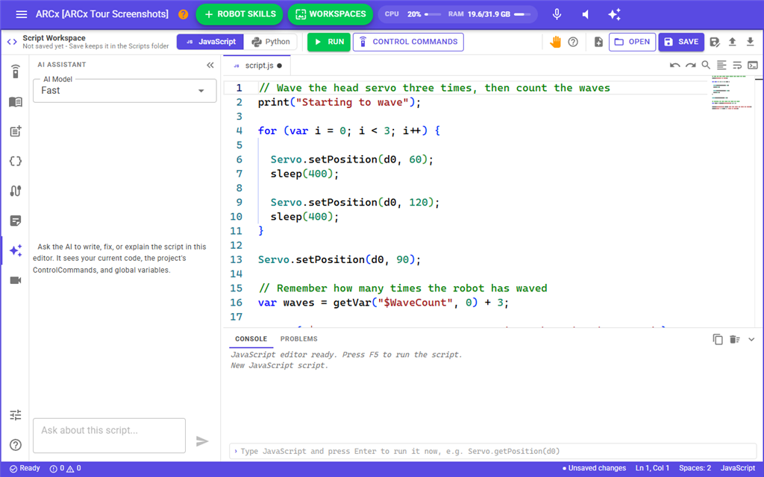Open the add snippet sidebar icon

16,131
